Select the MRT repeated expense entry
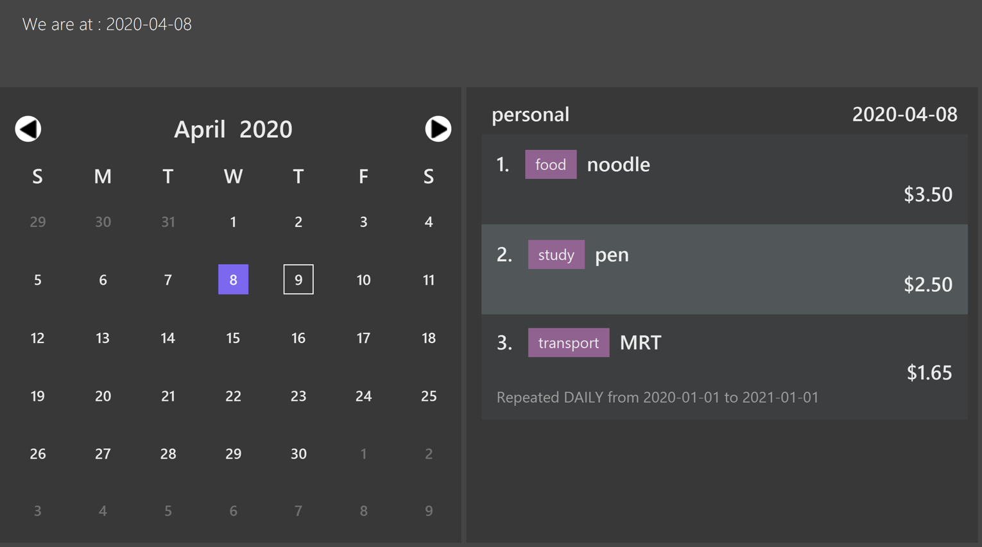The image size is (982, 547). [725, 367]
